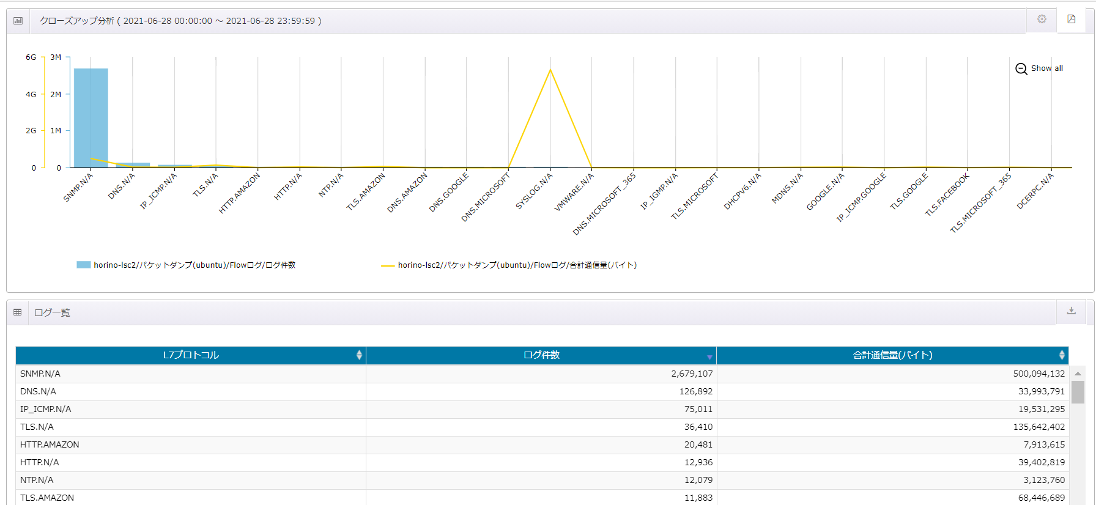Click DNS.MICROSOFT_365 axis label
The height and width of the screenshot is (505, 1096).
[x=604, y=204]
